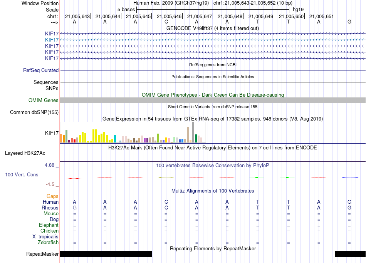The image size is (366, 263).
Task: Open the RefSeq Curated track label
Action: coord(41,70)
